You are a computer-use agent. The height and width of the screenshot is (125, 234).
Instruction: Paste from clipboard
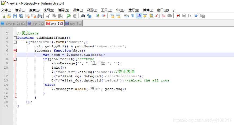(x=60, y=16)
